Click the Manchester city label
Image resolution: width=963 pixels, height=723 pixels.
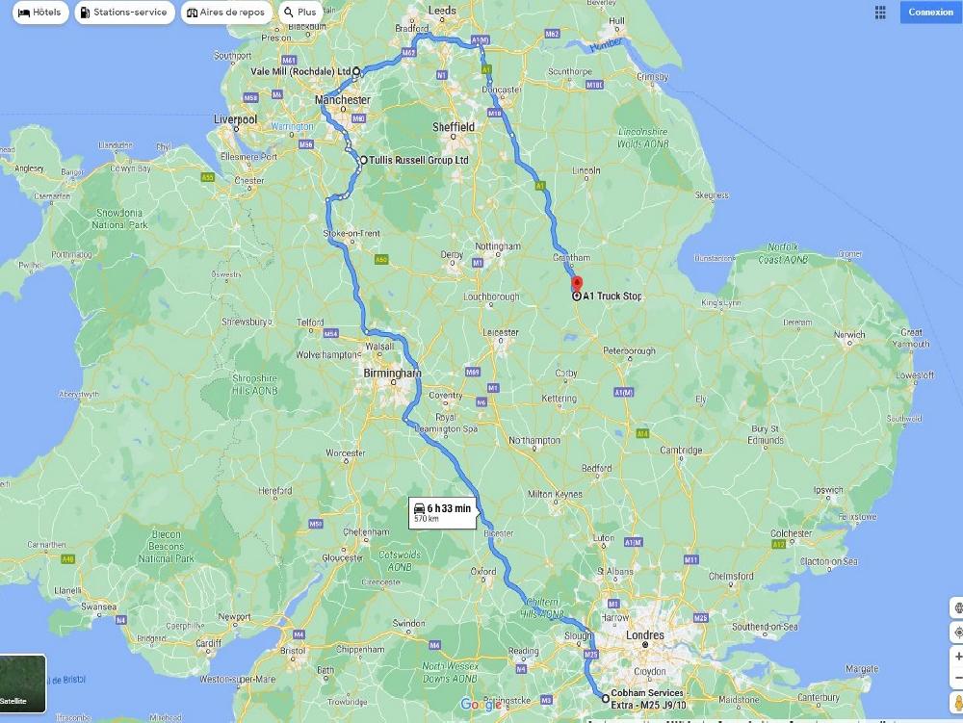click(x=343, y=100)
